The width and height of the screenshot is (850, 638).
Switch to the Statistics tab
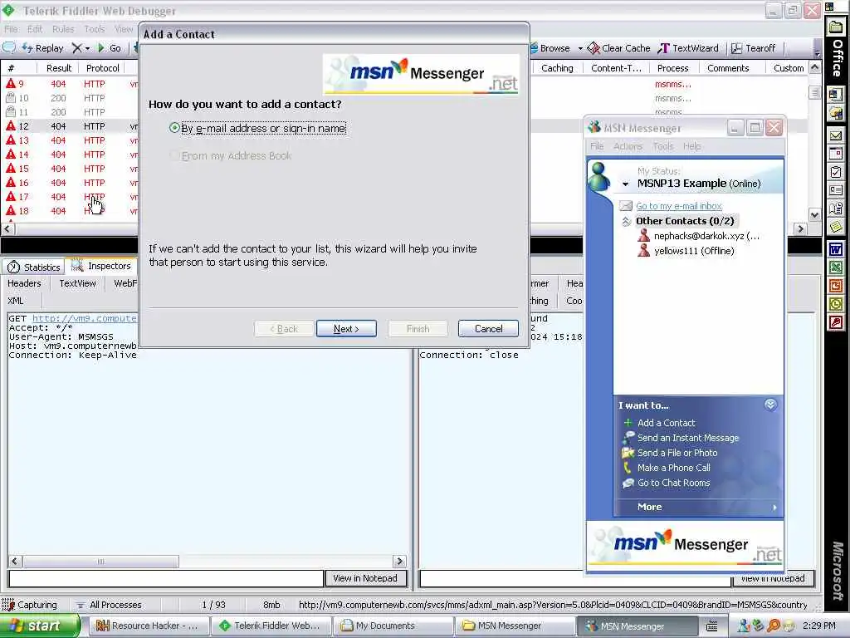pyautogui.click(x=34, y=267)
